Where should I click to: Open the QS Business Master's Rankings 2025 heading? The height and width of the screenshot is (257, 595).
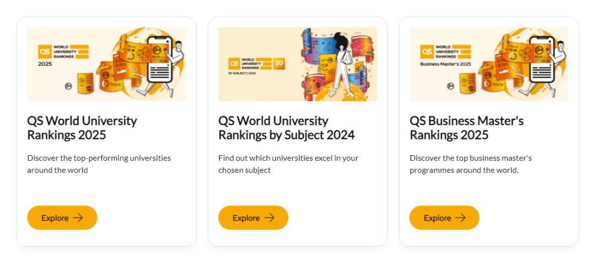coord(467,128)
